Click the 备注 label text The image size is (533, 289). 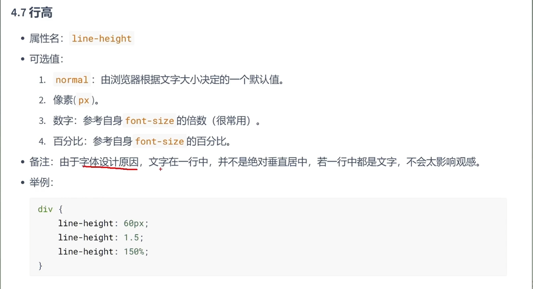coord(39,162)
